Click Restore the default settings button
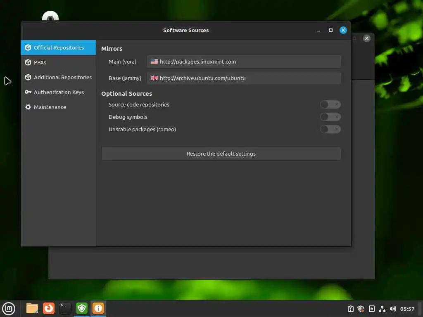 [x=221, y=154]
